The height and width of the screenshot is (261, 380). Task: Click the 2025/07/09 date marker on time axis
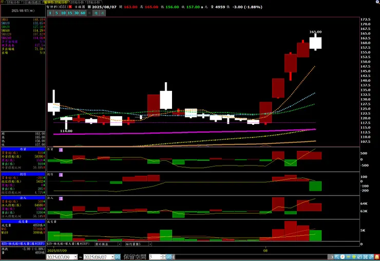pyautogui.click(x=57, y=251)
